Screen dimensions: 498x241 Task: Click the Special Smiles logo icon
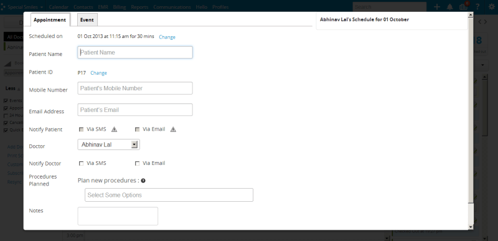point(3,7)
